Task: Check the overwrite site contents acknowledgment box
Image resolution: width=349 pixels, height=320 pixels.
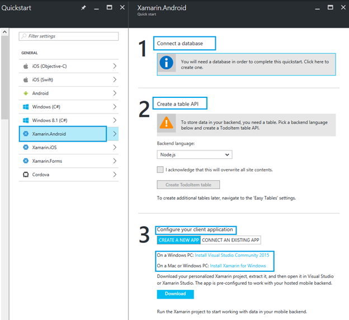Action: tap(161, 170)
